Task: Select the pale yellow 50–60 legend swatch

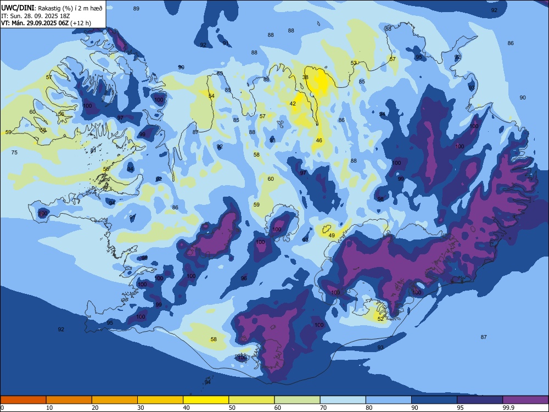Action: pos(251,400)
